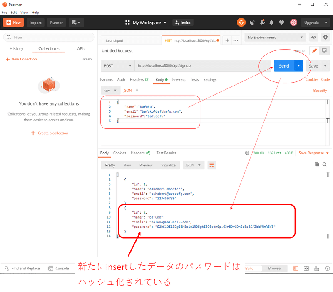Open the raw body type dropdown

[110, 91]
